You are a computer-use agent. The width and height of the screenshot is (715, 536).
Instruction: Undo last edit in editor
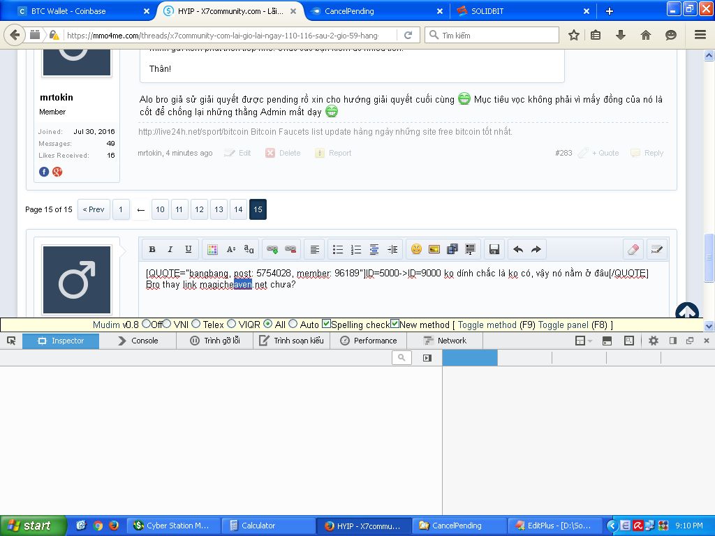tap(518, 249)
